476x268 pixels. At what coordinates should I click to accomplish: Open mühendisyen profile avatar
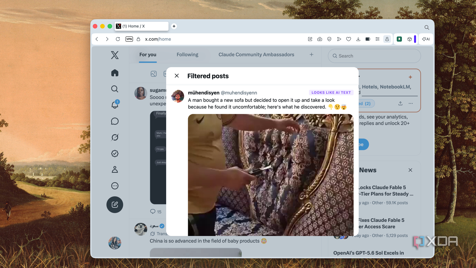click(178, 96)
